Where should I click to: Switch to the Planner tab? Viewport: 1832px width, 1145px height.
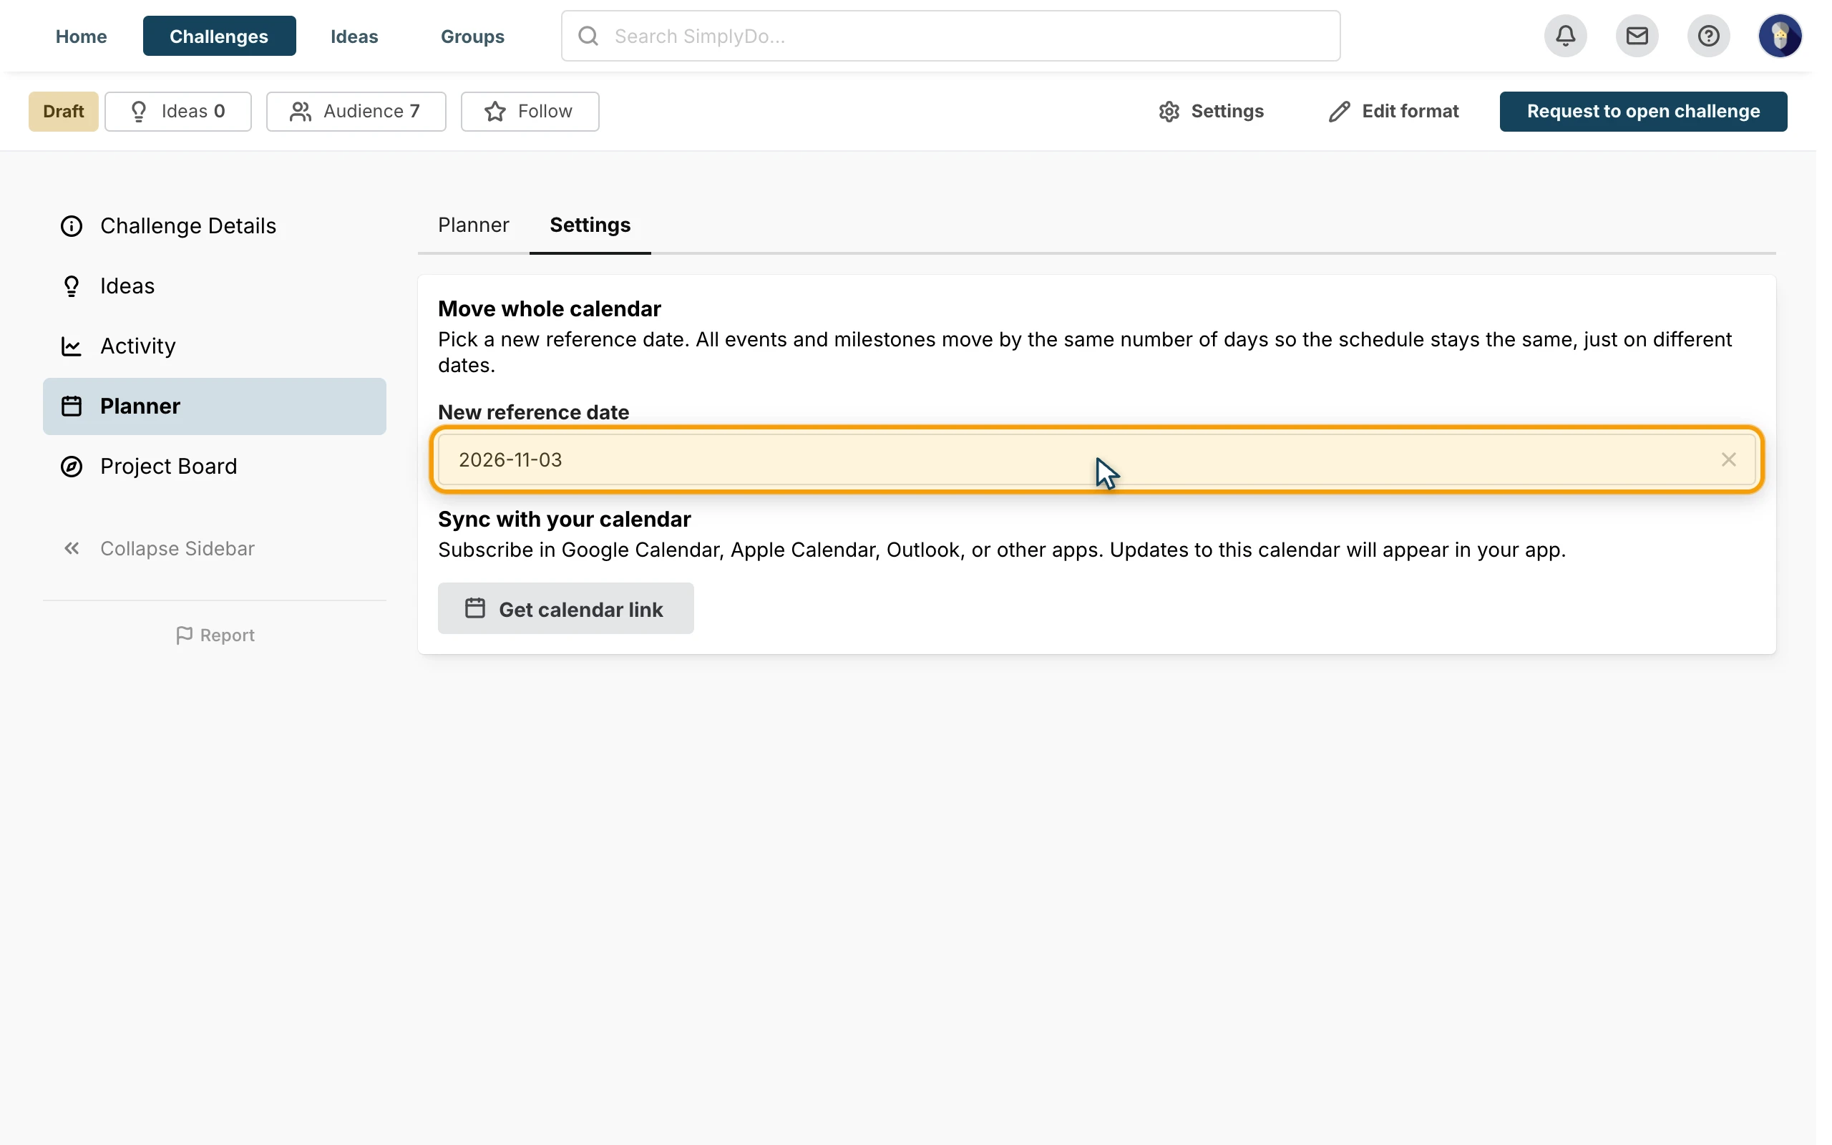pyautogui.click(x=473, y=225)
